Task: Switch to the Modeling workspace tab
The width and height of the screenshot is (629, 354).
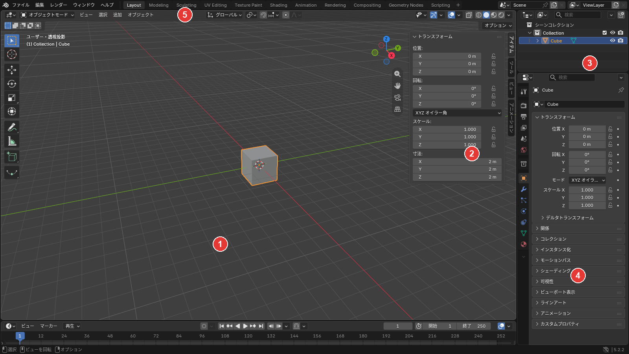Action: click(x=159, y=5)
